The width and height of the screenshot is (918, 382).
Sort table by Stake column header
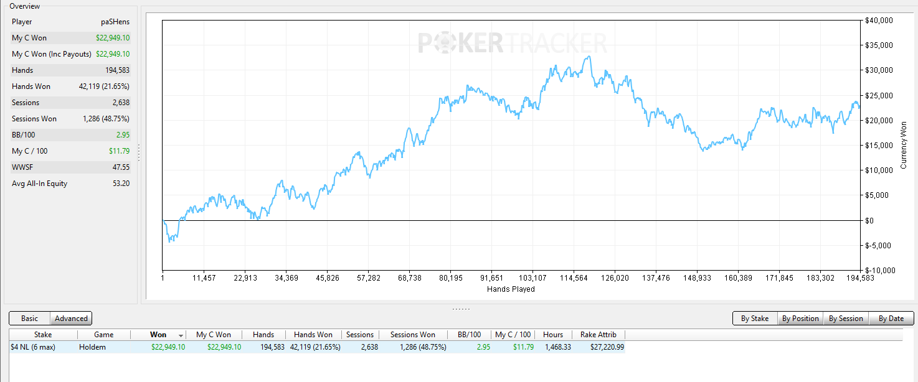(43, 335)
